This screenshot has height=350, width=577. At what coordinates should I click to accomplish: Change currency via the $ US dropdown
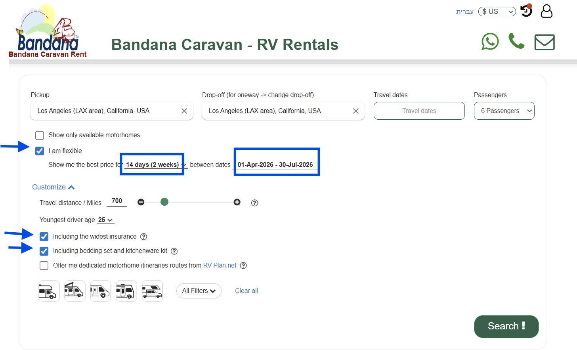pos(497,11)
